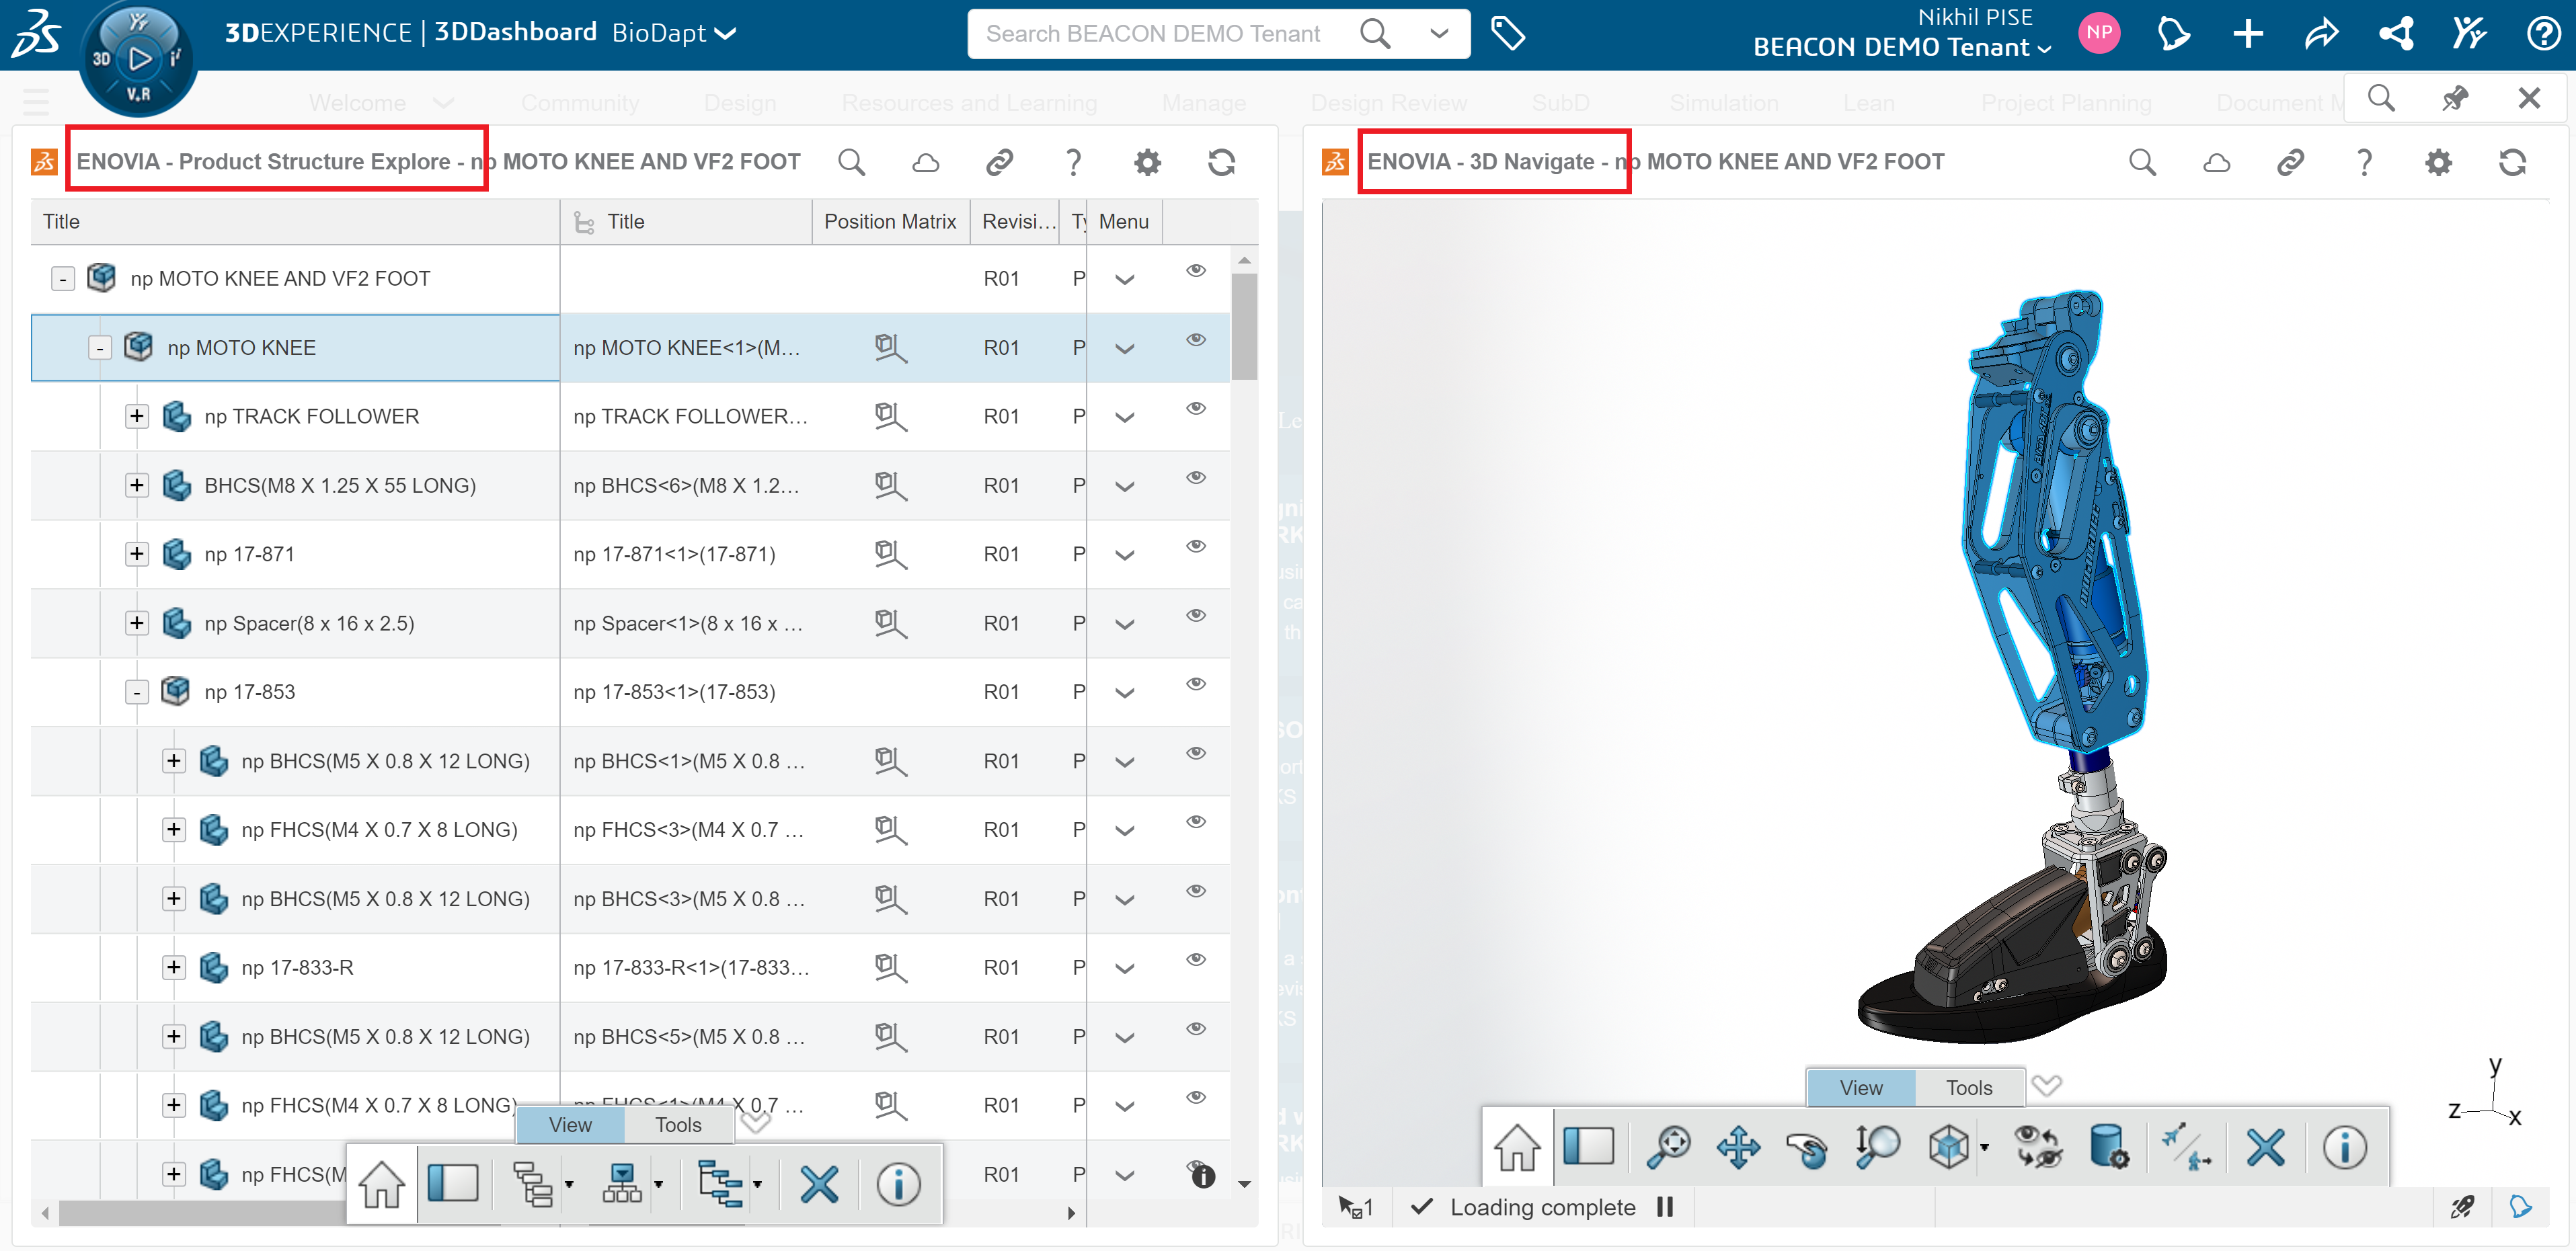Open the BEACON DEMO Tenant dropdown
This screenshot has height=1251, width=2576.
point(1902,47)
